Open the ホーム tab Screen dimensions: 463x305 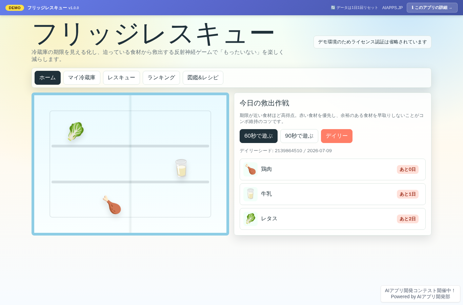pyautogui.click(x=47, y=78)
